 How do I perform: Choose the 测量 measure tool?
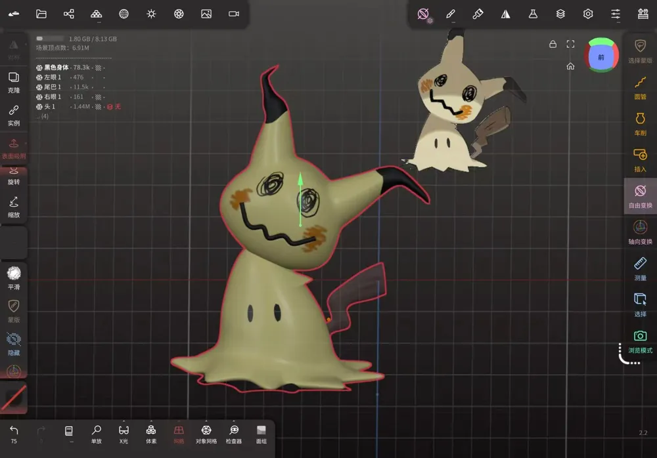(640, 269)
